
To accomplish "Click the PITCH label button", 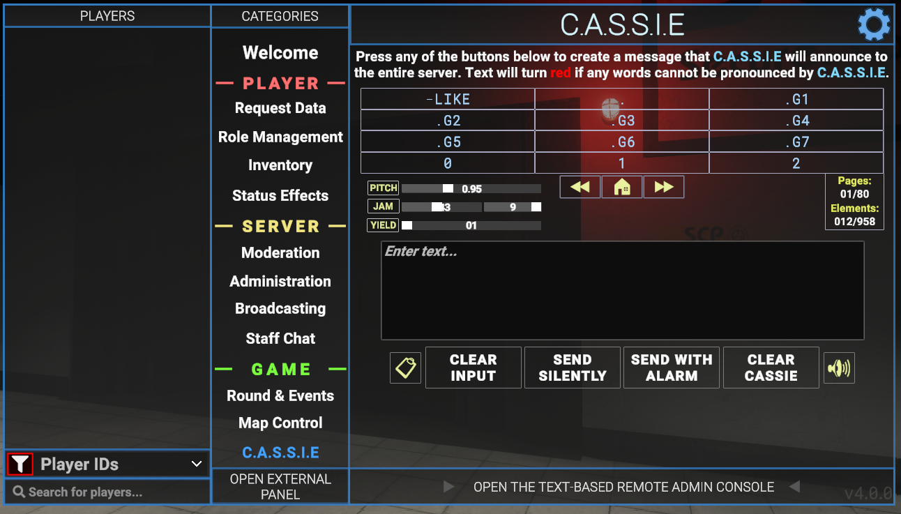I will 383,188.
